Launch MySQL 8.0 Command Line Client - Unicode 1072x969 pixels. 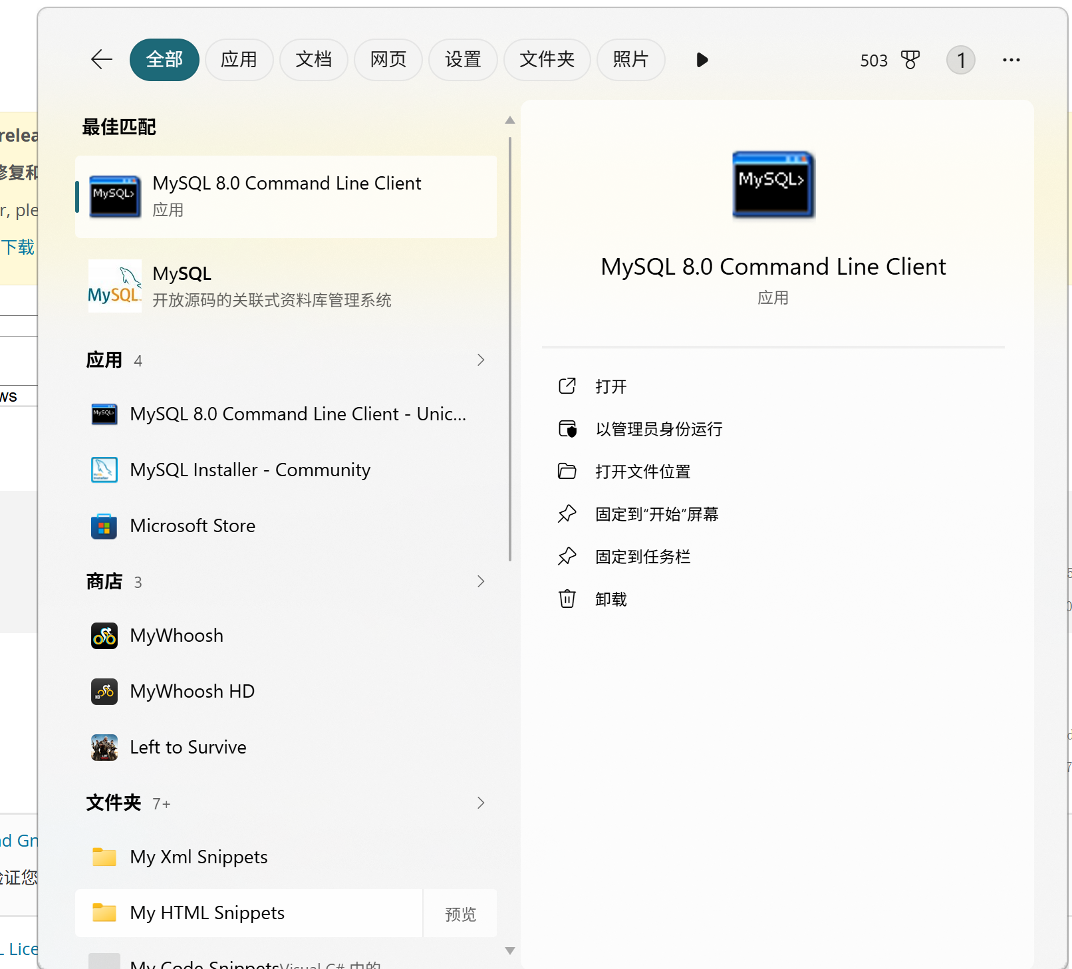click(286, 414)
